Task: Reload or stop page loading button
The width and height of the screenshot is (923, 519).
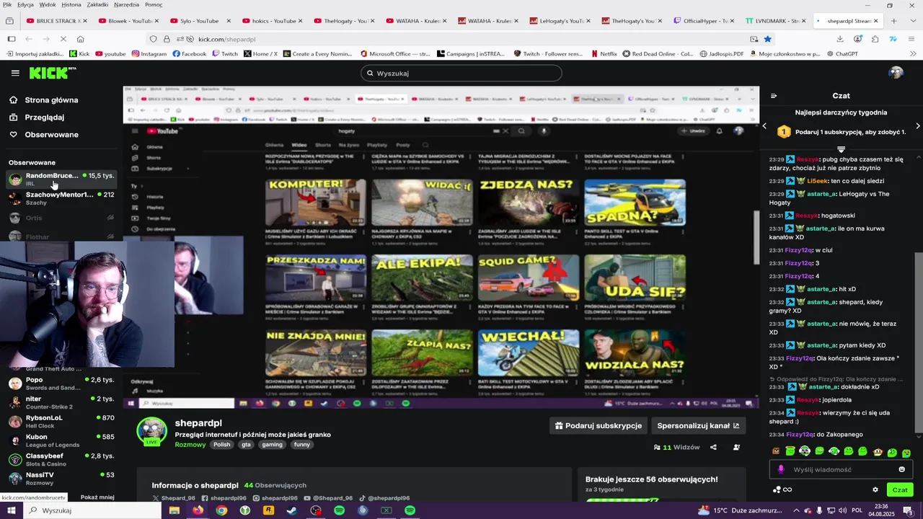Action: tap(63, 39)
